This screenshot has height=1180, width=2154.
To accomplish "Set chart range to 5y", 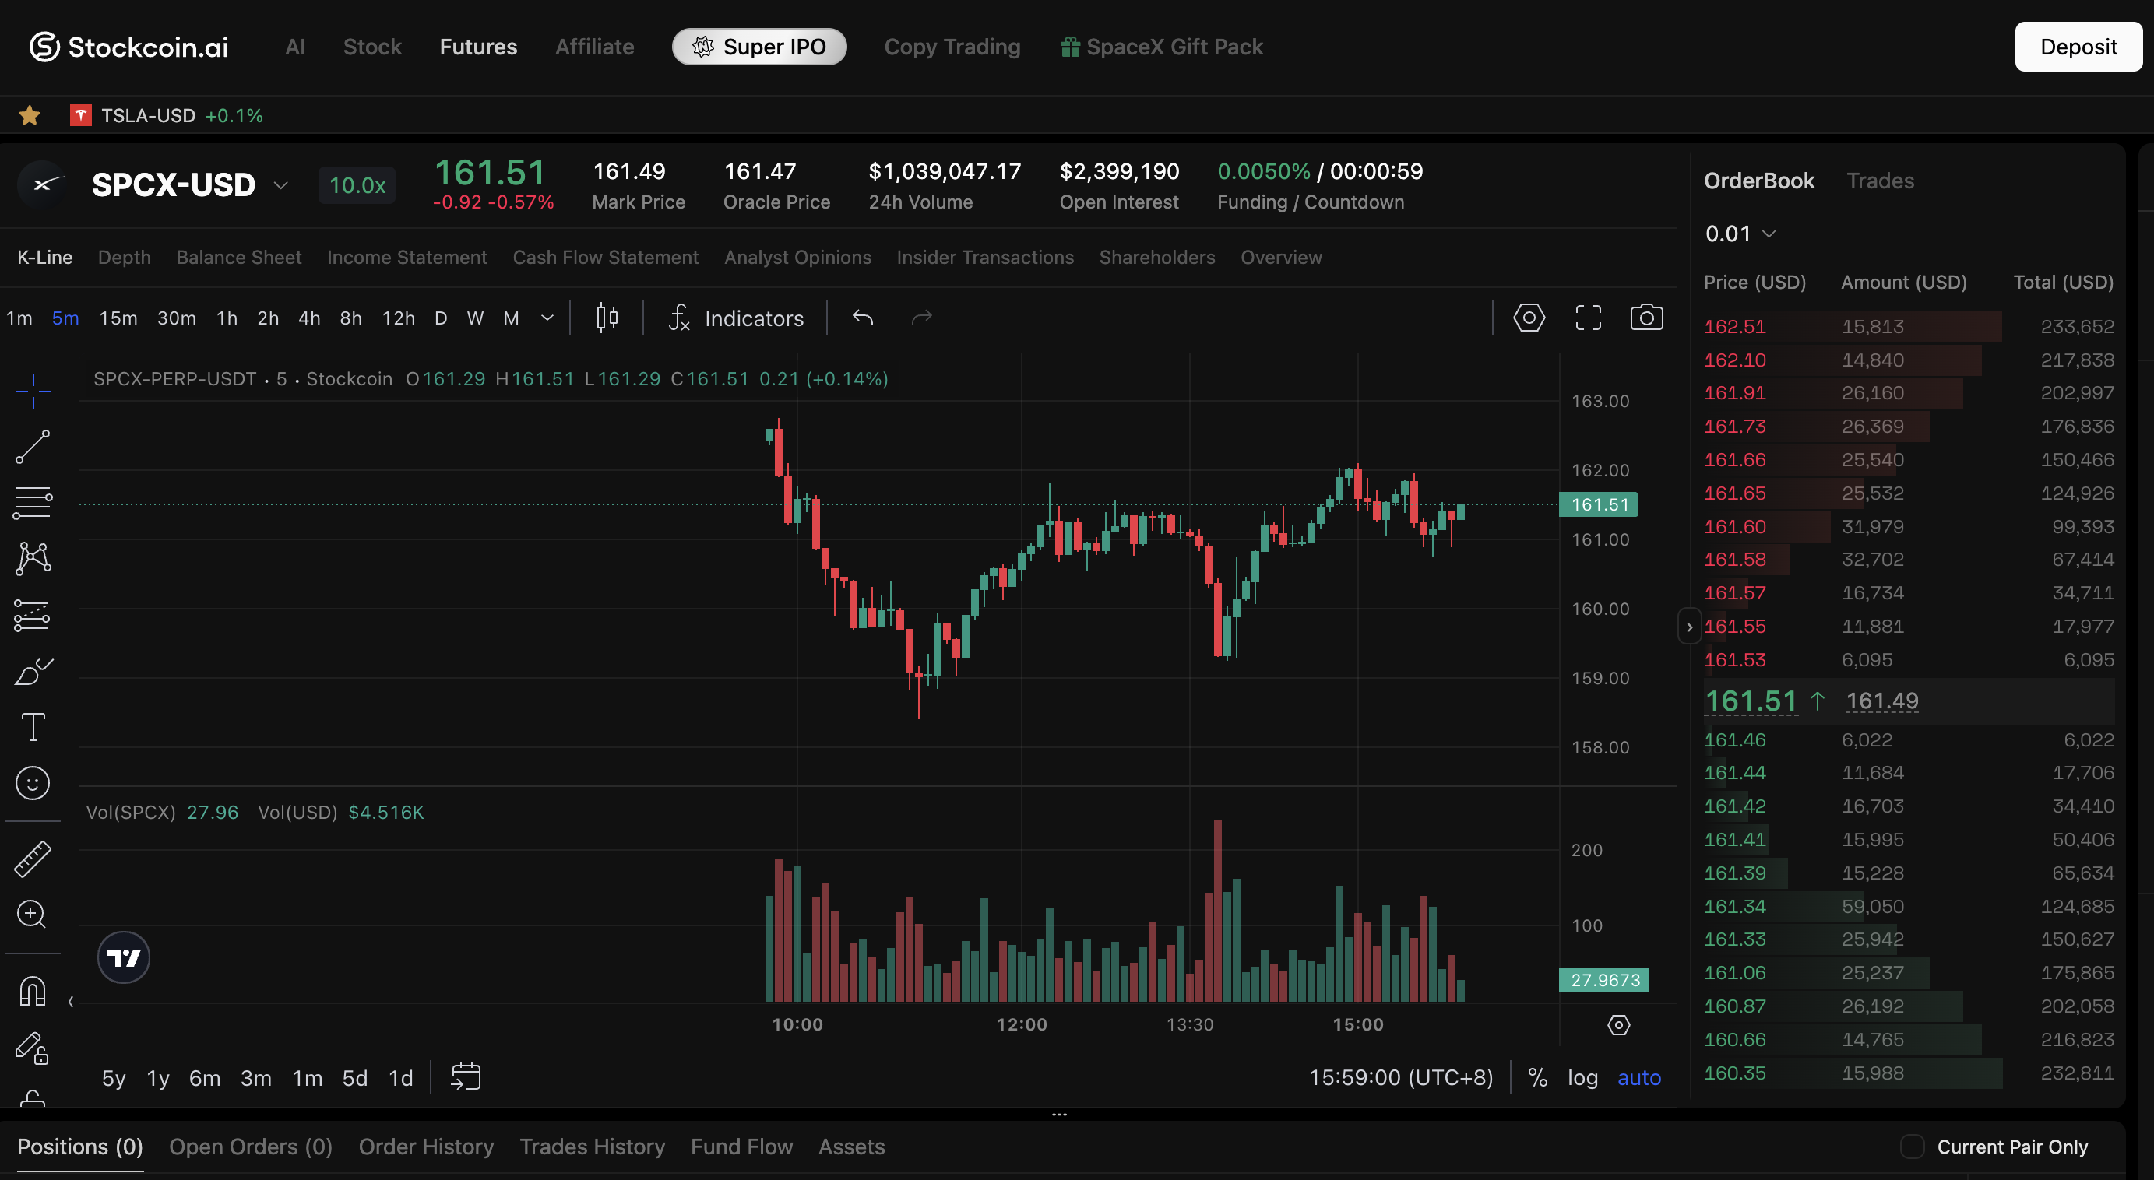I will click(114, 1078).
